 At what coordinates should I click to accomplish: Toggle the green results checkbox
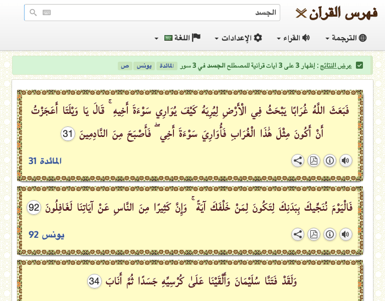pos(359,66)
